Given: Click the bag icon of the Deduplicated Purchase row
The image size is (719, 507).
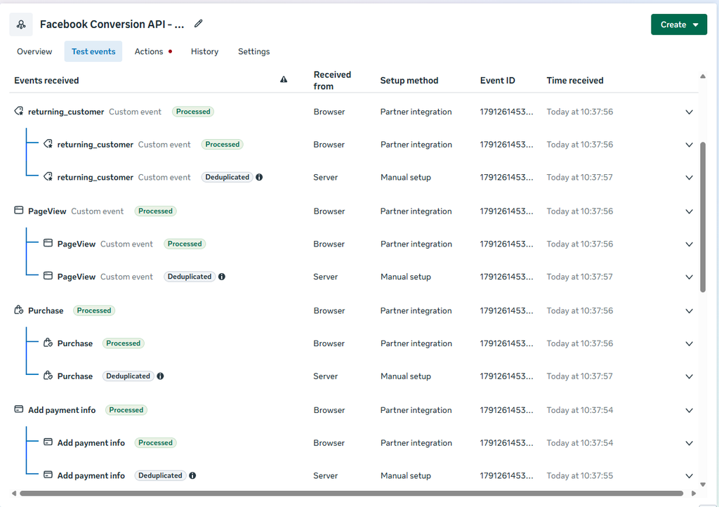Looking at the screenshot, I should [48, 376].
